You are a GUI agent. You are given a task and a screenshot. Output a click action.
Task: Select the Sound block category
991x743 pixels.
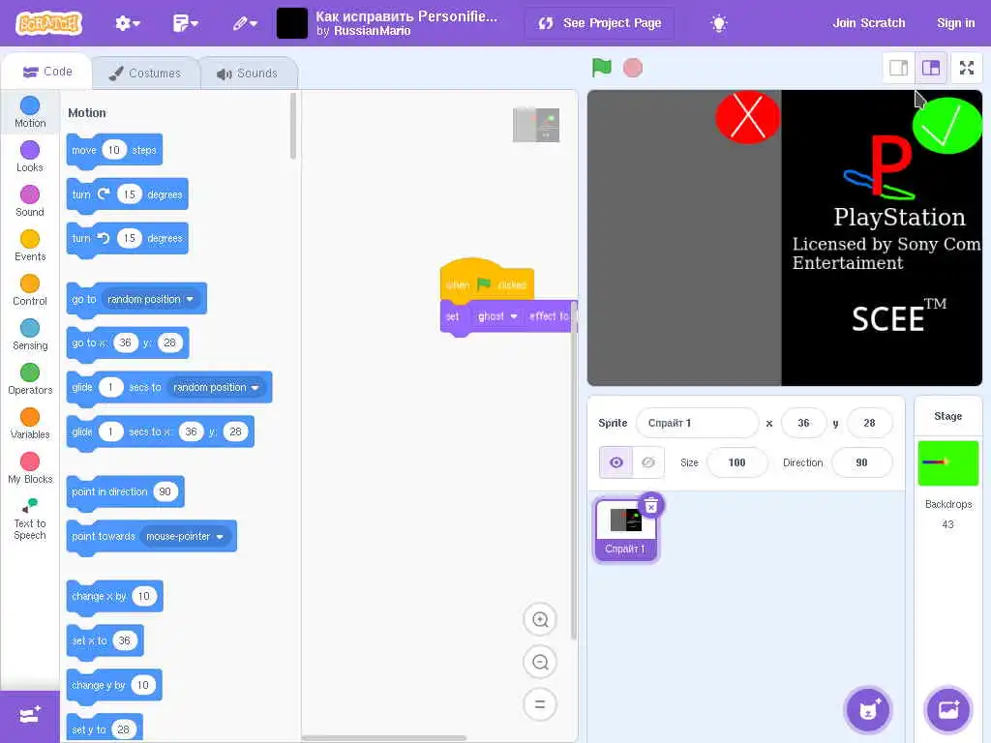point(30,201)
